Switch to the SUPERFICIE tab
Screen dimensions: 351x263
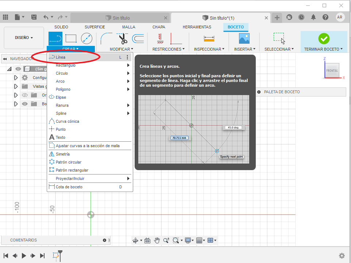(95, 27)
